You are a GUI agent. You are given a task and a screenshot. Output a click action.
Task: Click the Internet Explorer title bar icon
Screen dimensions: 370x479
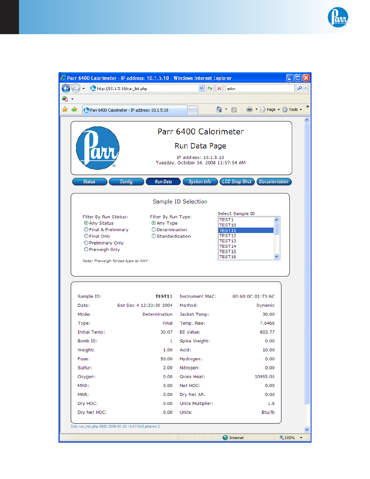[64, 78]
